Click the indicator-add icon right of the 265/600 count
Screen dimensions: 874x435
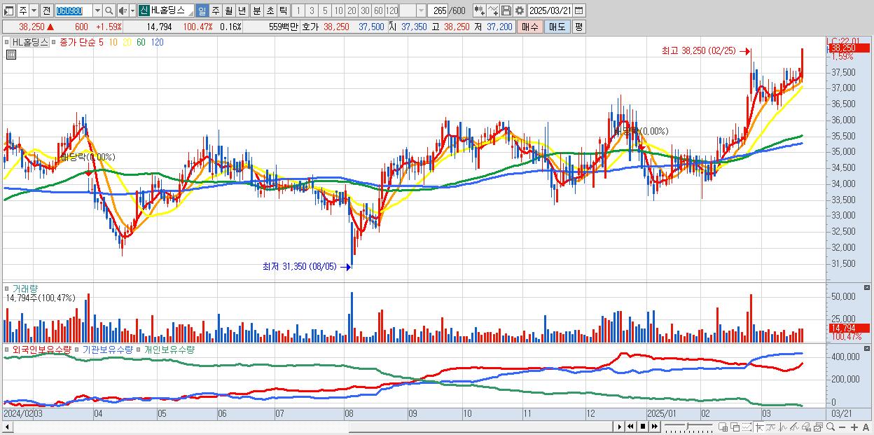[480, 11]
